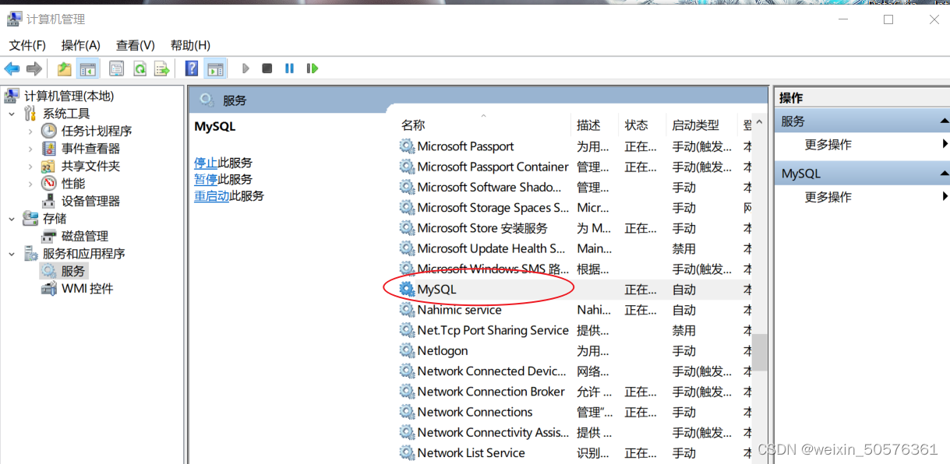Click the Back navigation arrow

[12, 68]
